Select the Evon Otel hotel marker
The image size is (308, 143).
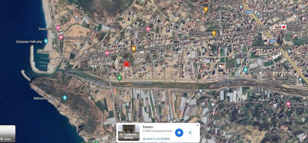107,53
